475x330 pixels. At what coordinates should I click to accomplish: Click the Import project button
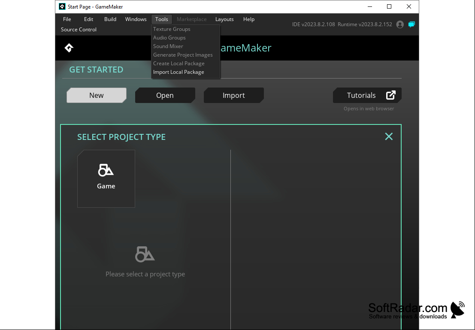(x=233, y=95)
